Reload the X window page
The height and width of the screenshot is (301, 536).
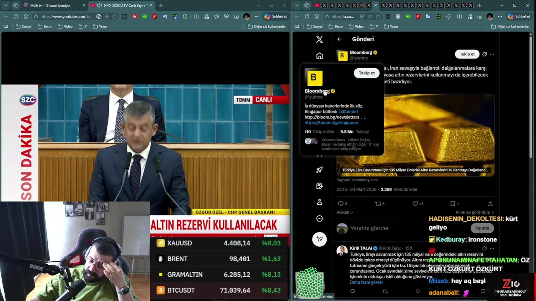click(307, 16)
